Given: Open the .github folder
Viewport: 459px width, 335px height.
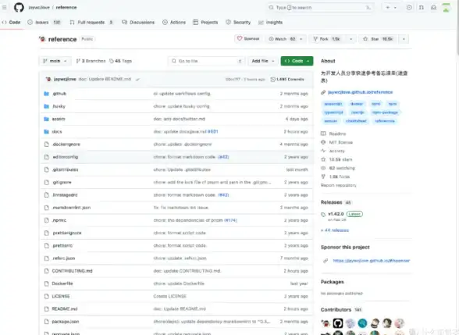Looking at the screenshot, I should [59, 94].
